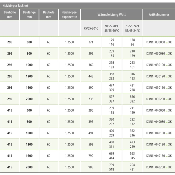
Task: Click the Baulänge mm column header
Action: [x=29, y=14]
